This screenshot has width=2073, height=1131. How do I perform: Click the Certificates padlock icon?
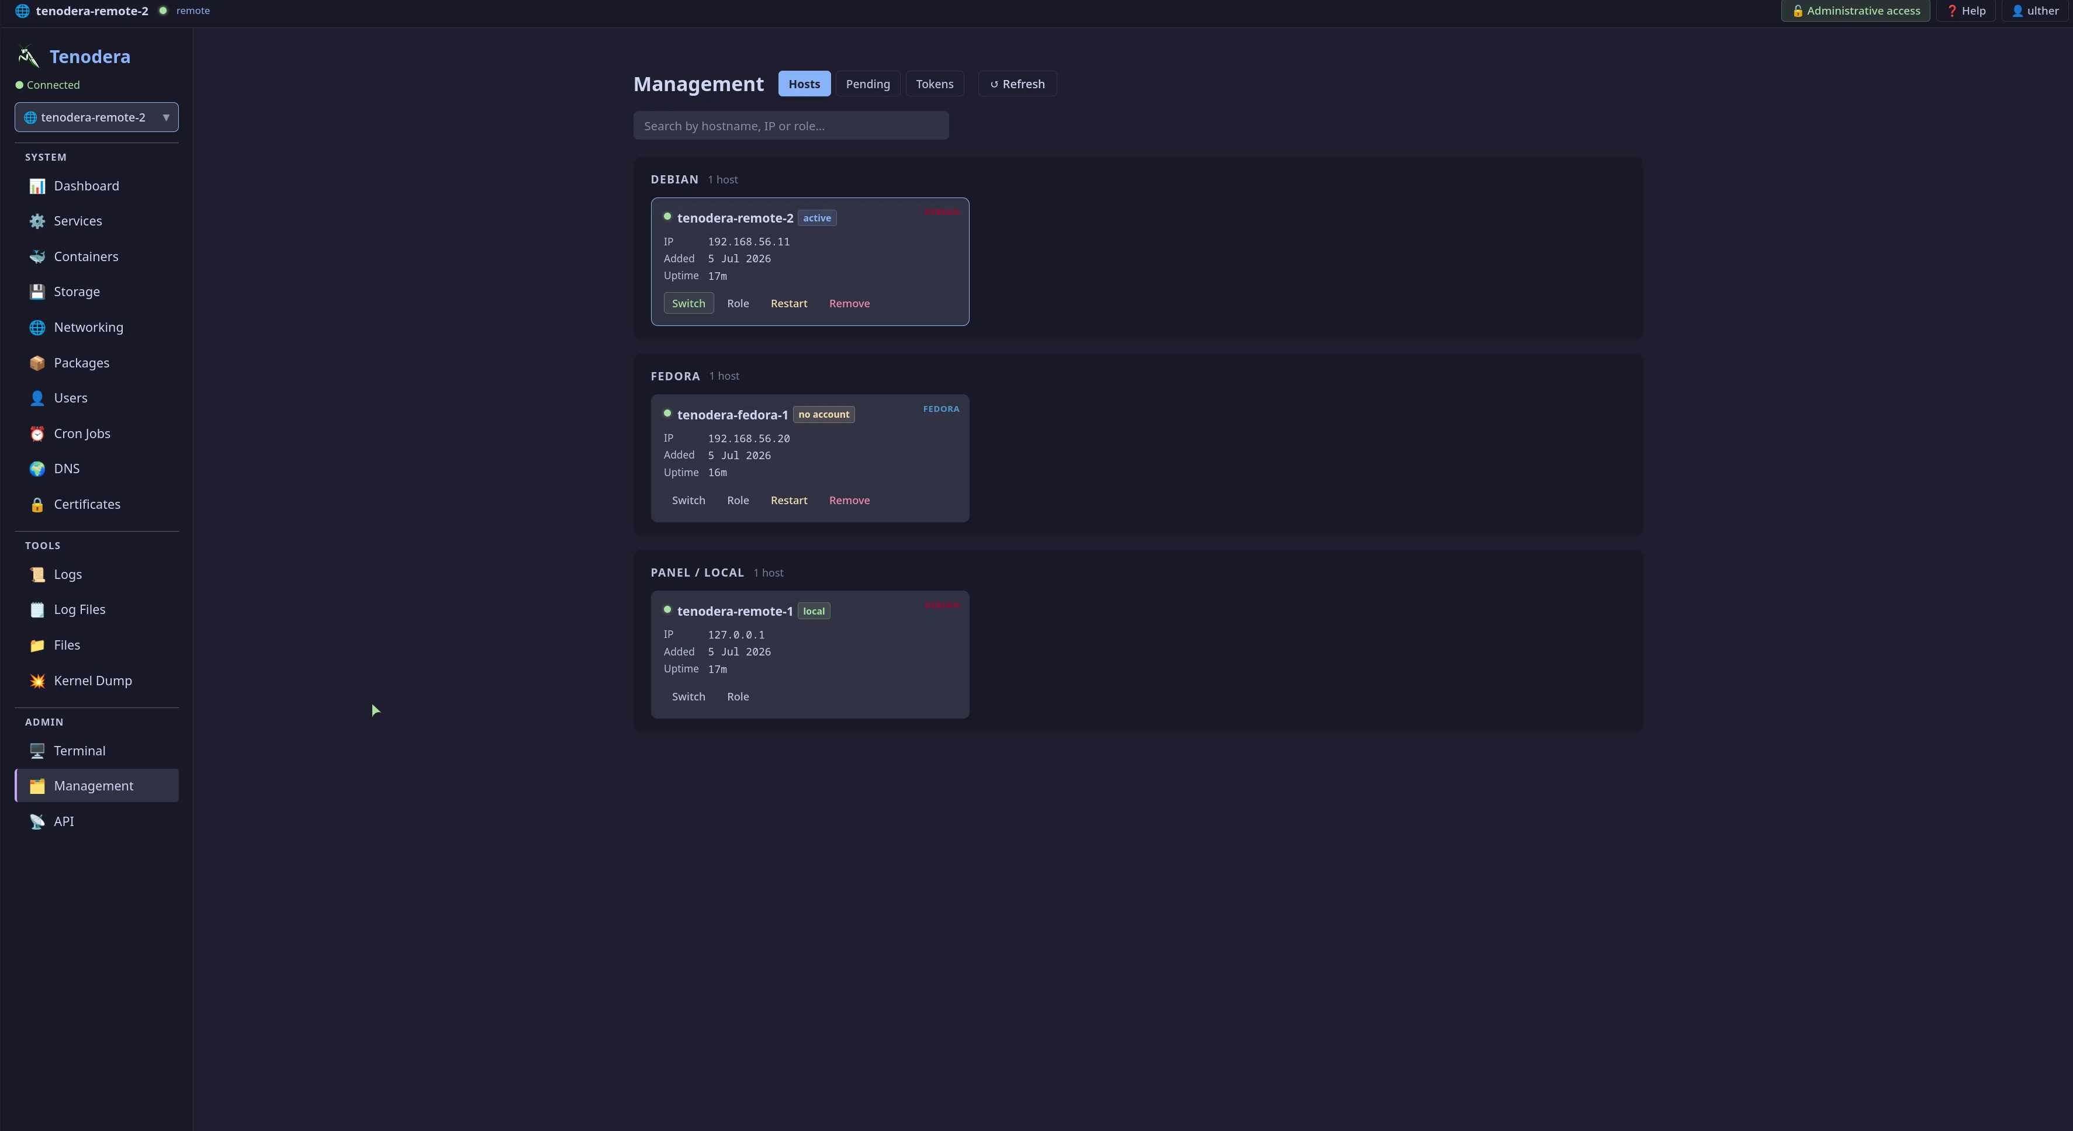click(37, 504)
